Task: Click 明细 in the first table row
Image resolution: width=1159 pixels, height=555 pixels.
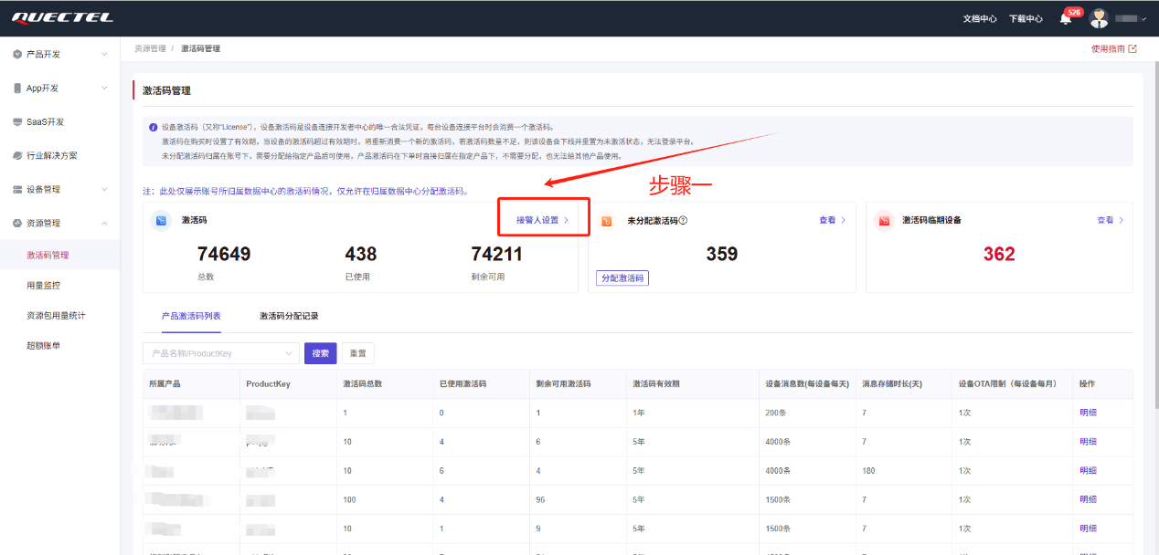Action: click(x=1088, y=413)
